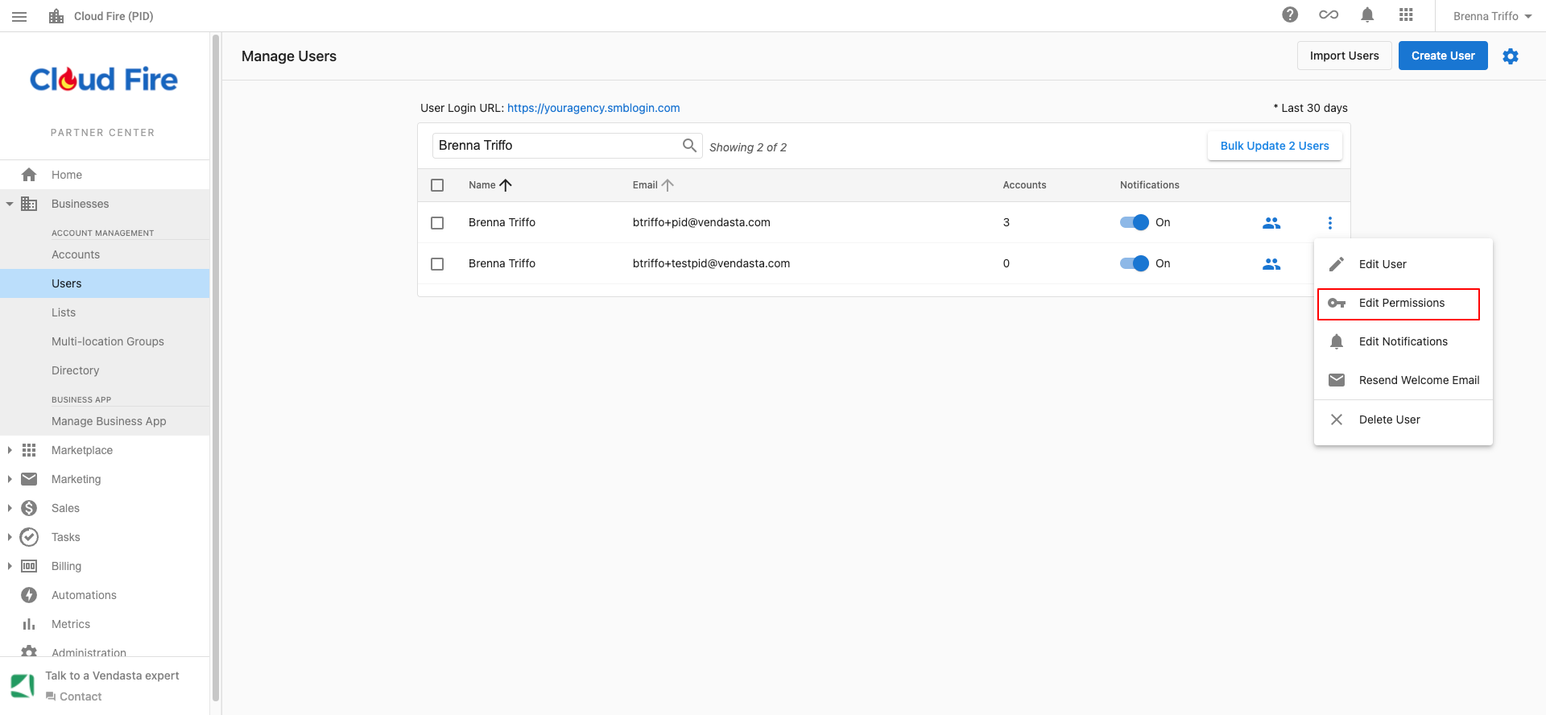
Task: Open the help question mark icon
Action: click(x=1290, y=14)
